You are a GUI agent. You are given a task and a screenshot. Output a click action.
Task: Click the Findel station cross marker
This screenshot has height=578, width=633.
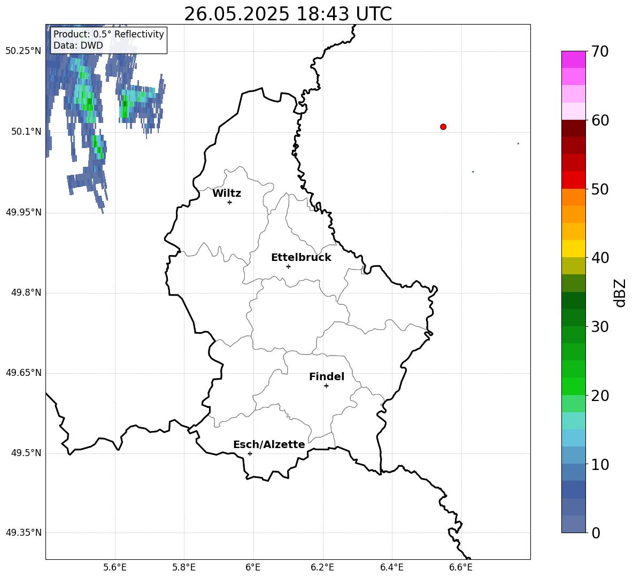tap(326, 386)
